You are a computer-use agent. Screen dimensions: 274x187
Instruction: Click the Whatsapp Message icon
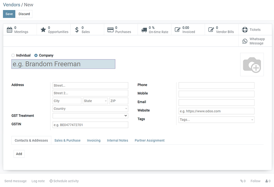(x=245, y=41)
